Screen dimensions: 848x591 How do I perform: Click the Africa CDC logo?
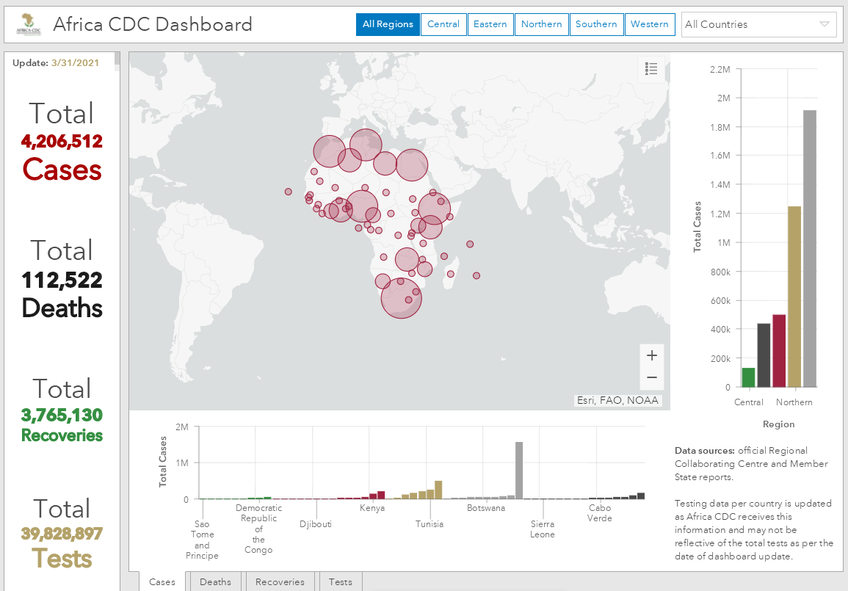point(29,25)
